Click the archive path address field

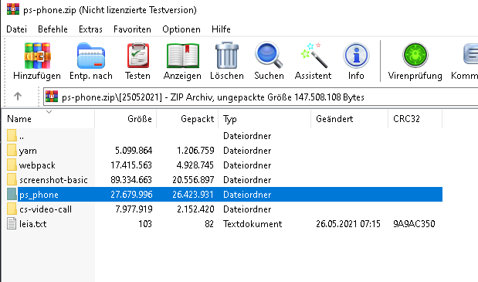click(261, 97)
